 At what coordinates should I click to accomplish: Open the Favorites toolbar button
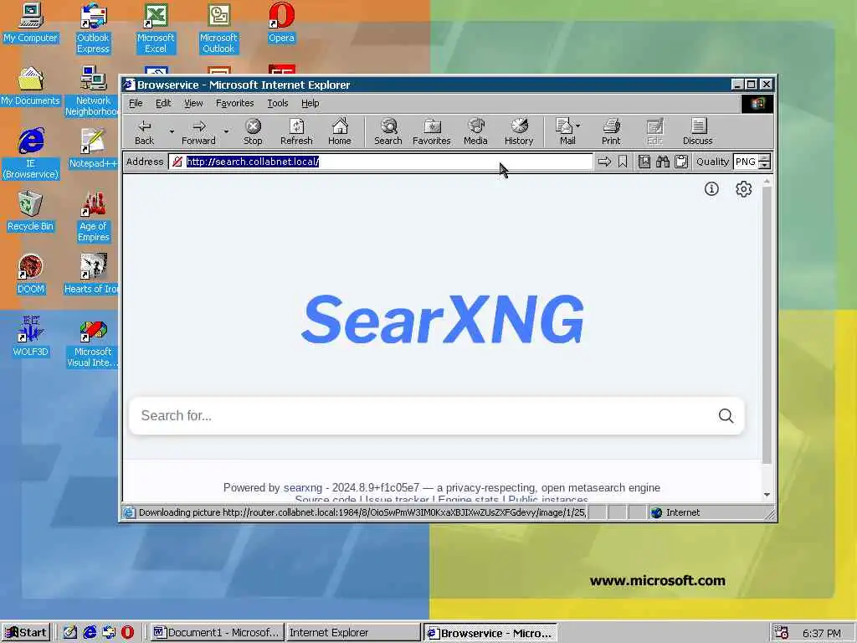431,131
